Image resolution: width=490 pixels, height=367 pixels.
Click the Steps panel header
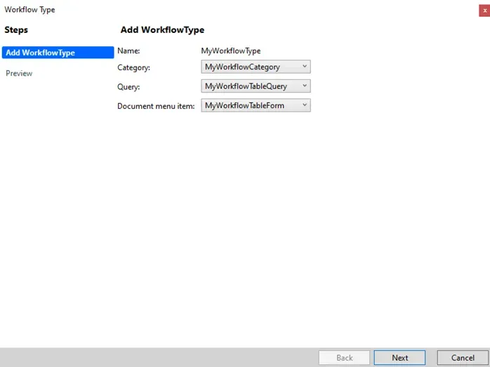16,30
